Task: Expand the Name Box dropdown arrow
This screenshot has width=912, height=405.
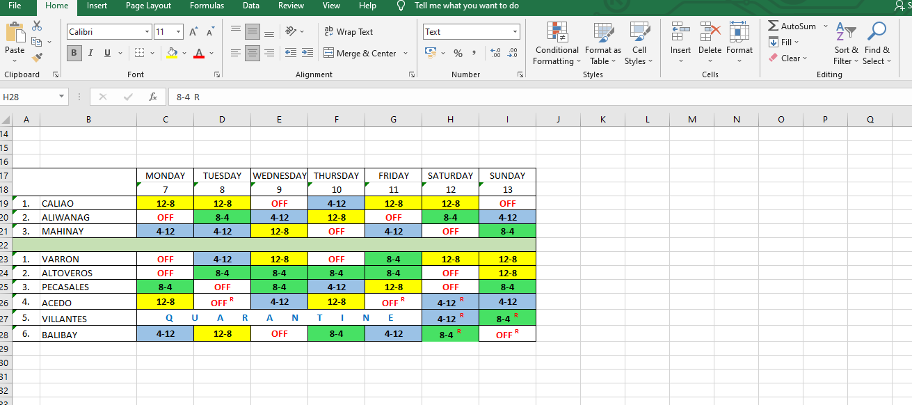Action: point(62,97)
